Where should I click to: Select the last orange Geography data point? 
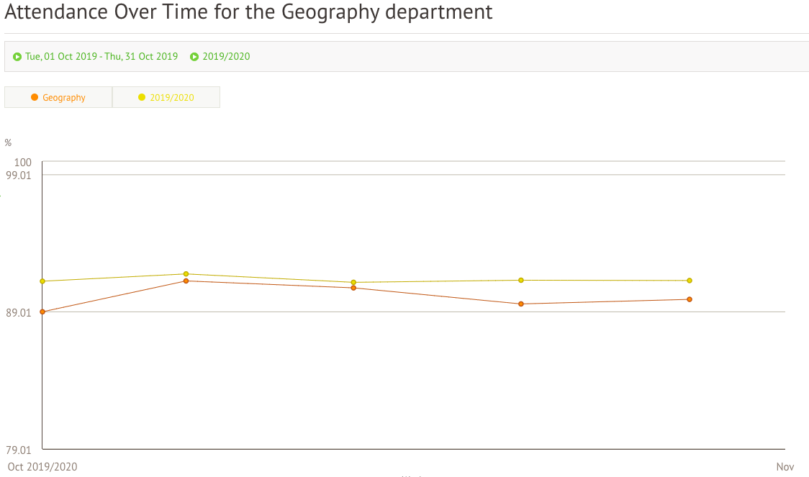pyautogui.click(x=690, y=299)
